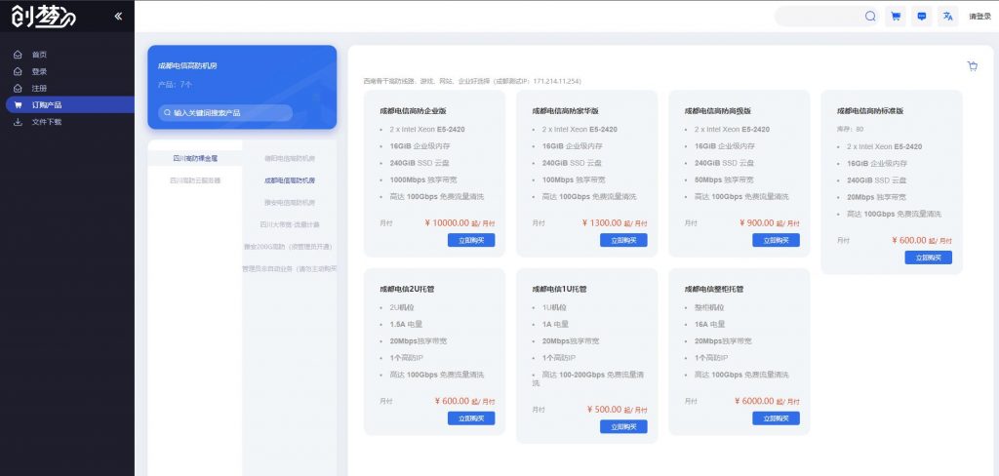The width and height of the screenshot is (999, 476).
Task: Click the 成都电信1U托管 title
Action: pyautogui.click(x=559, y=290)
